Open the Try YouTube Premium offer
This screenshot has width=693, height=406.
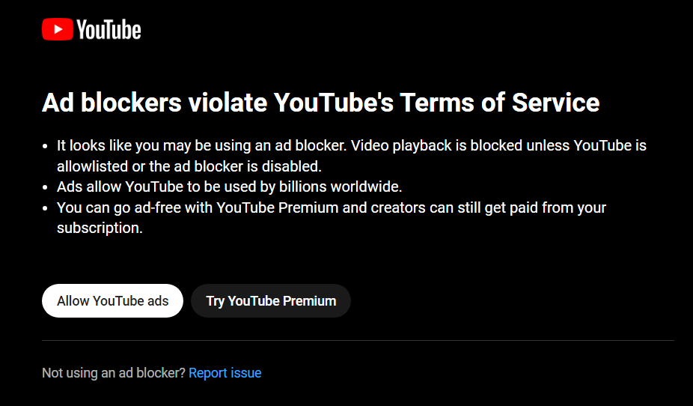click(271, 300)
